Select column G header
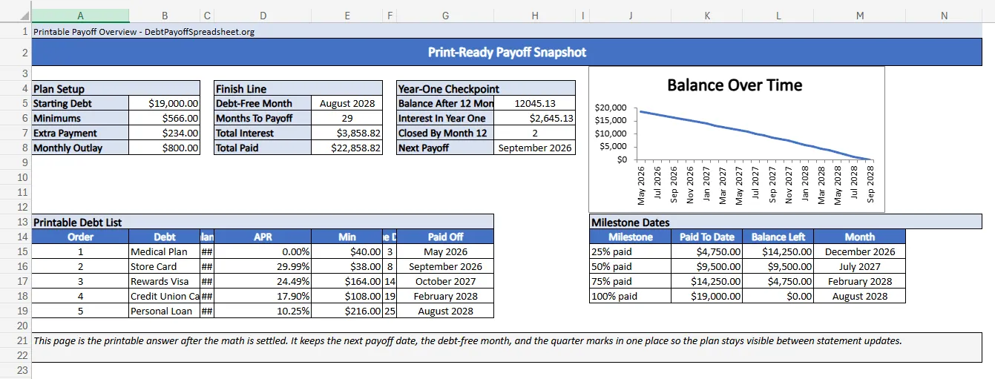This screenshot has width=995, height=379. [445, 16]
